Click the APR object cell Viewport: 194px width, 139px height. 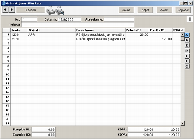point(52,35)
